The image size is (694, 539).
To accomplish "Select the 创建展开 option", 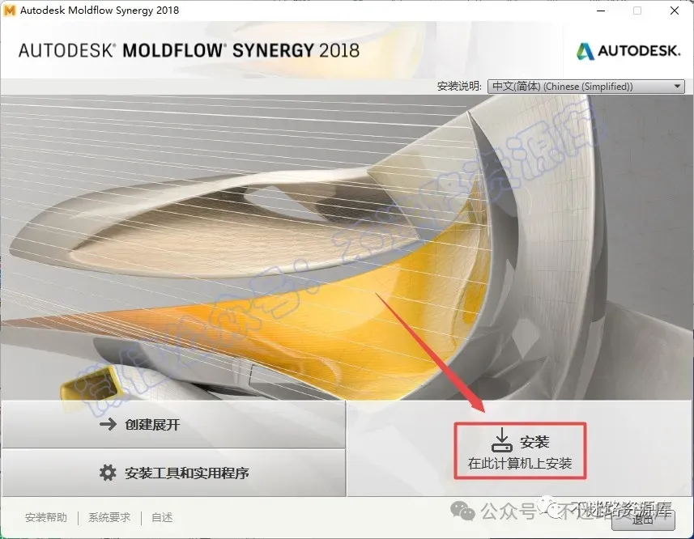I will 173,424.
